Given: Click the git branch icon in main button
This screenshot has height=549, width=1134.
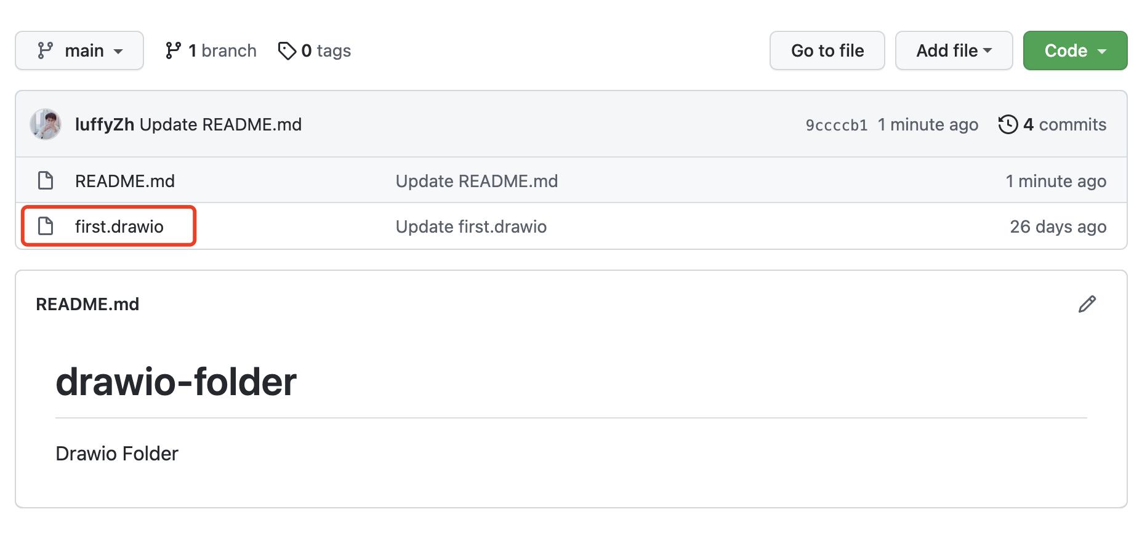Looking at the screenshot, I should pos(45,50).
